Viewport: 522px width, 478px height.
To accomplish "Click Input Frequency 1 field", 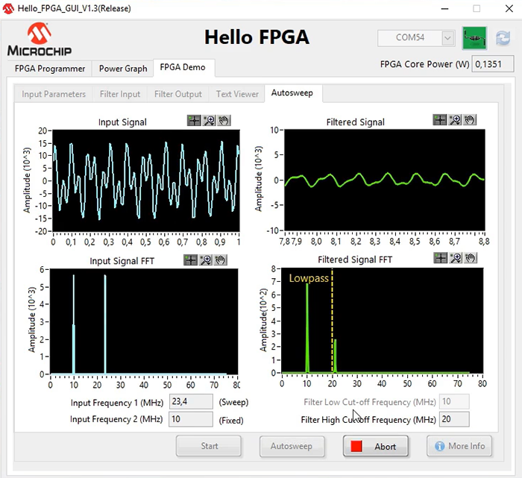I will coord(191,402).
